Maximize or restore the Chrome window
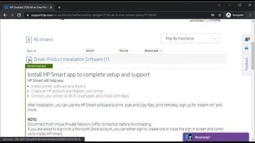This screenshot has height=143, width=255. pos(239,5)
